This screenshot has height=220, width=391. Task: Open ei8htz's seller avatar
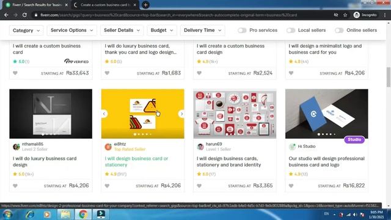(108, 147)
